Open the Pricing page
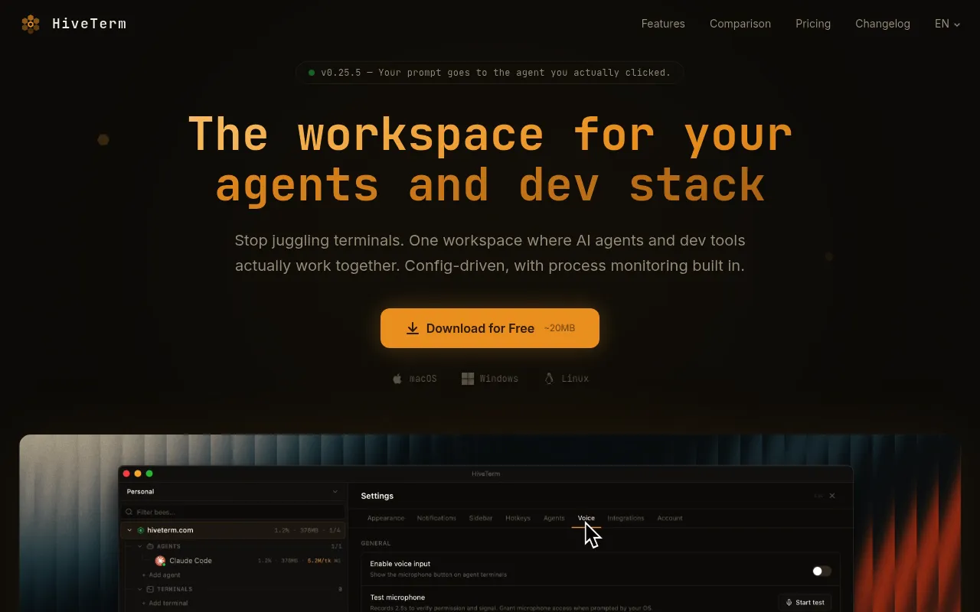The width and height of the screenshot is (980, 612). tap(813, 24)
